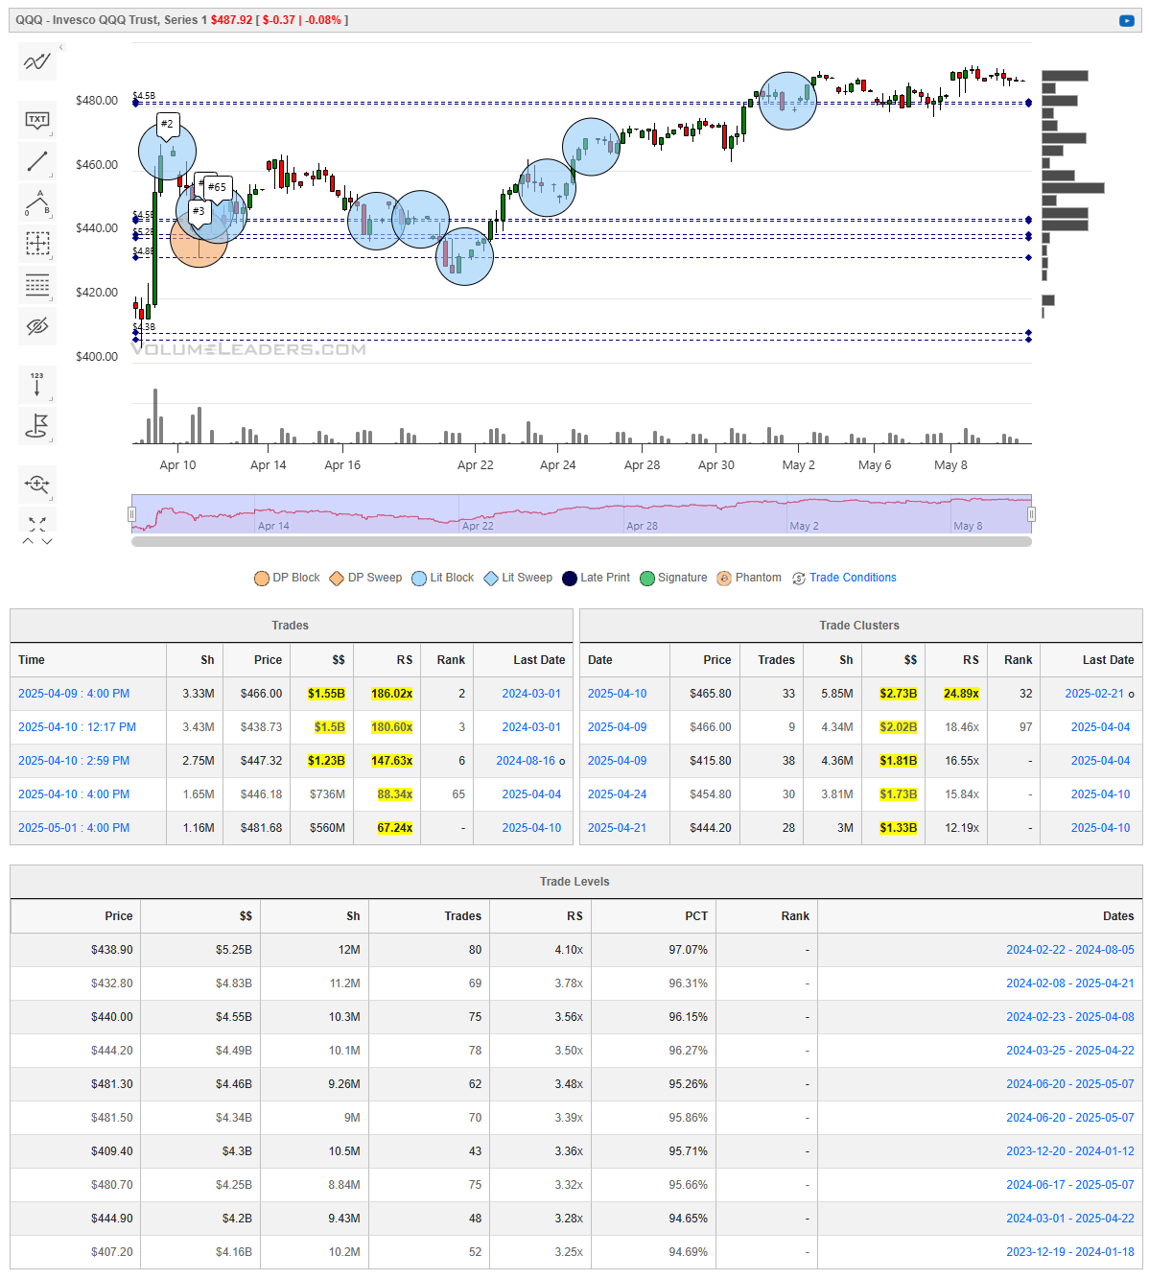
Task: Select the dashed-box measure tool
Action: (x=37, y=244)
